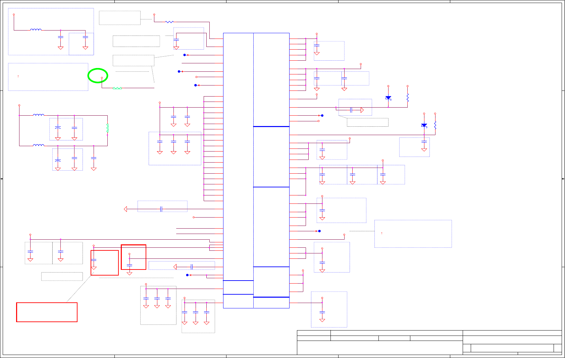Click the vertical resistor beside the upper diode

pyautogui.click(x=408, y=98)
